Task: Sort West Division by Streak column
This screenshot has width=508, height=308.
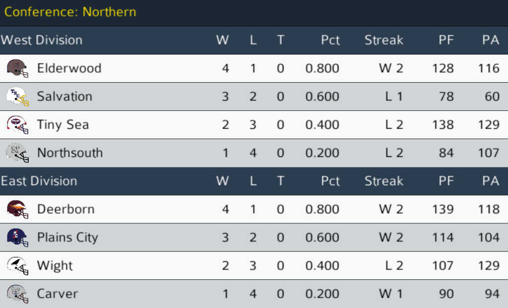Action: tap(383, 40)
